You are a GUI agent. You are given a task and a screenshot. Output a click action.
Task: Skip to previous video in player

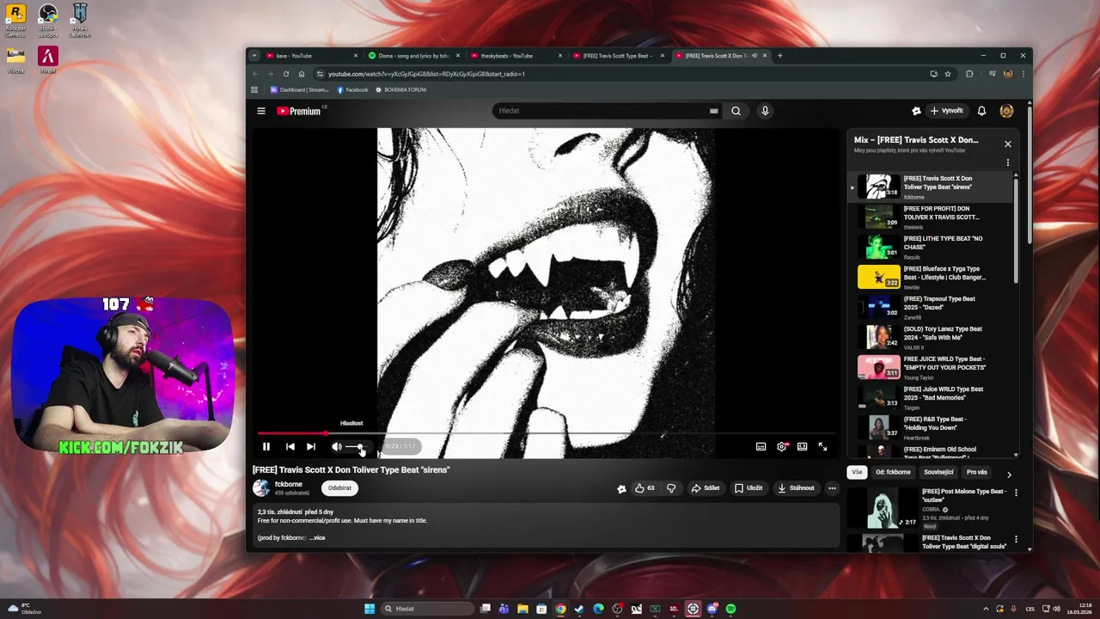coord(290,446)
